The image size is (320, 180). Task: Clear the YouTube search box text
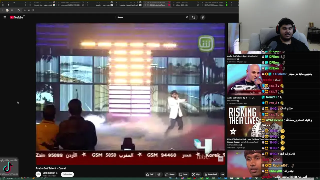pyautogui.click(x=187, y=17)
